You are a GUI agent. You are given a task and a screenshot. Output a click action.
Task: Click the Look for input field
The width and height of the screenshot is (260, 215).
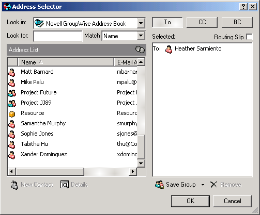[58, 36]
